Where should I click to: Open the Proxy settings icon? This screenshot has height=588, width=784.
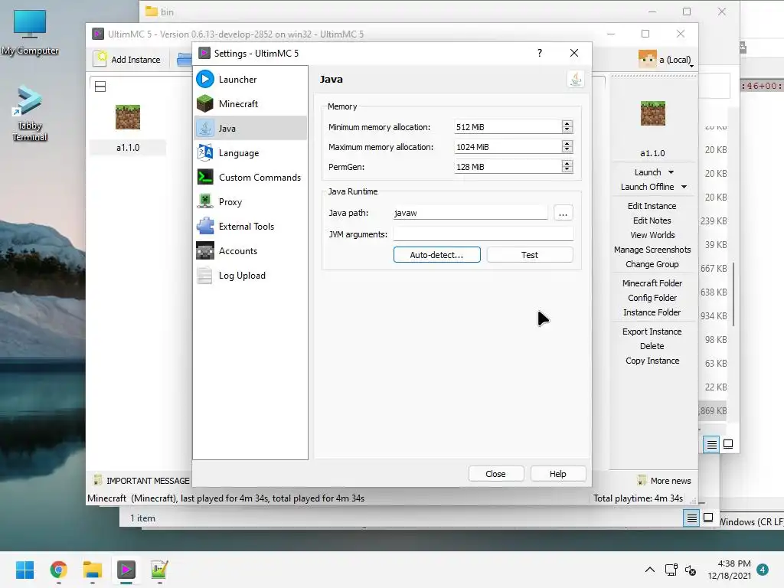205,201
